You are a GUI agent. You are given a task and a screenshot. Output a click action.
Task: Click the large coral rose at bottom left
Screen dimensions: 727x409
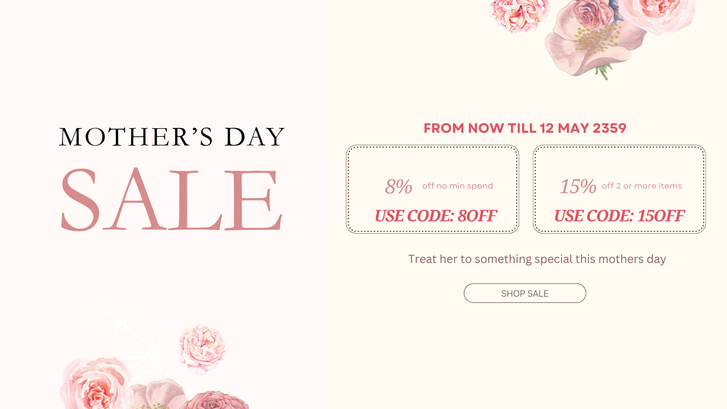tap(96, 384)
